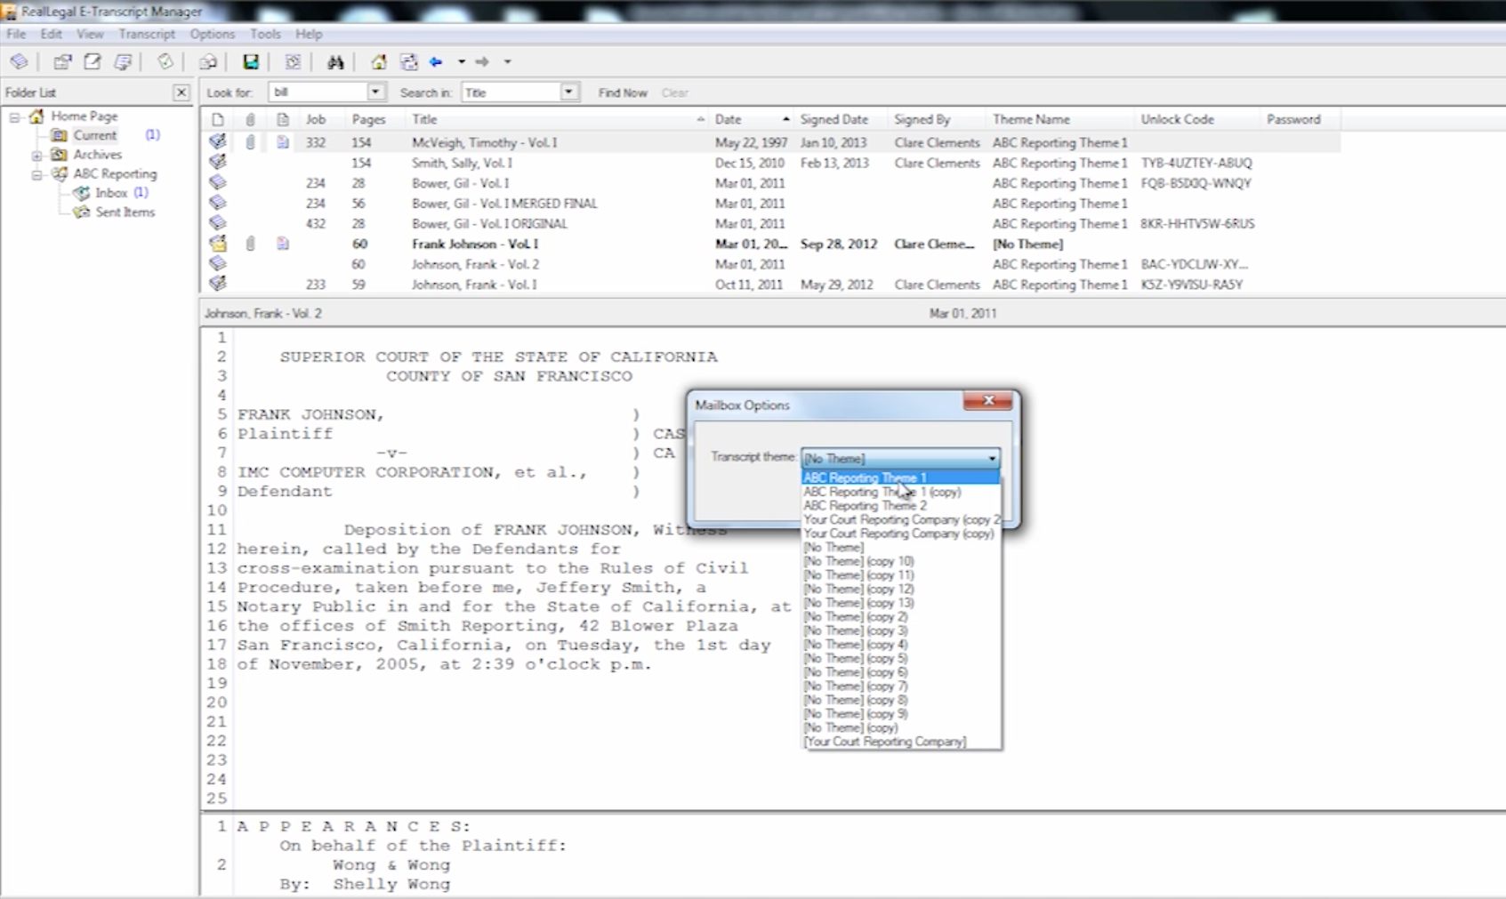The image size is (1506, 899).
Task: Click the envelope icon on Frank Johnson row
Action: (218, 244)
